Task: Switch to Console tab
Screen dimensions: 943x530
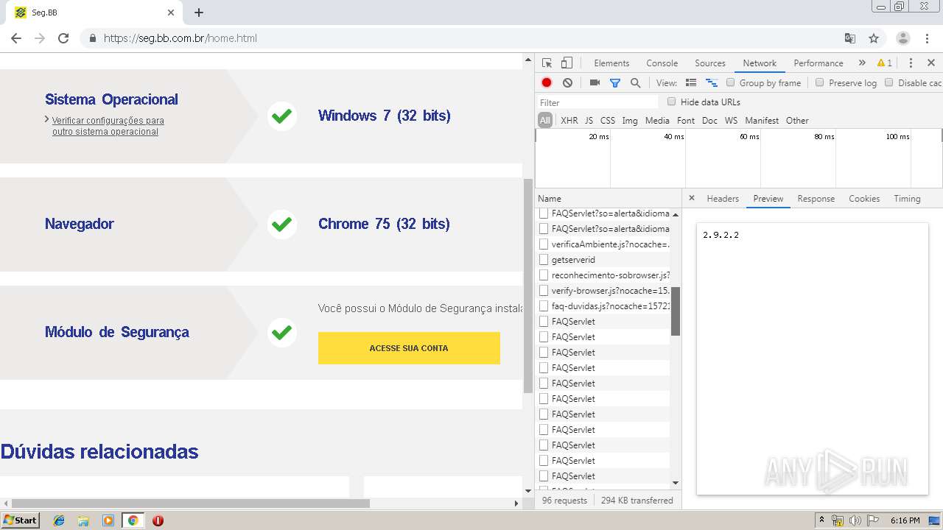Action: pos(662,63)
